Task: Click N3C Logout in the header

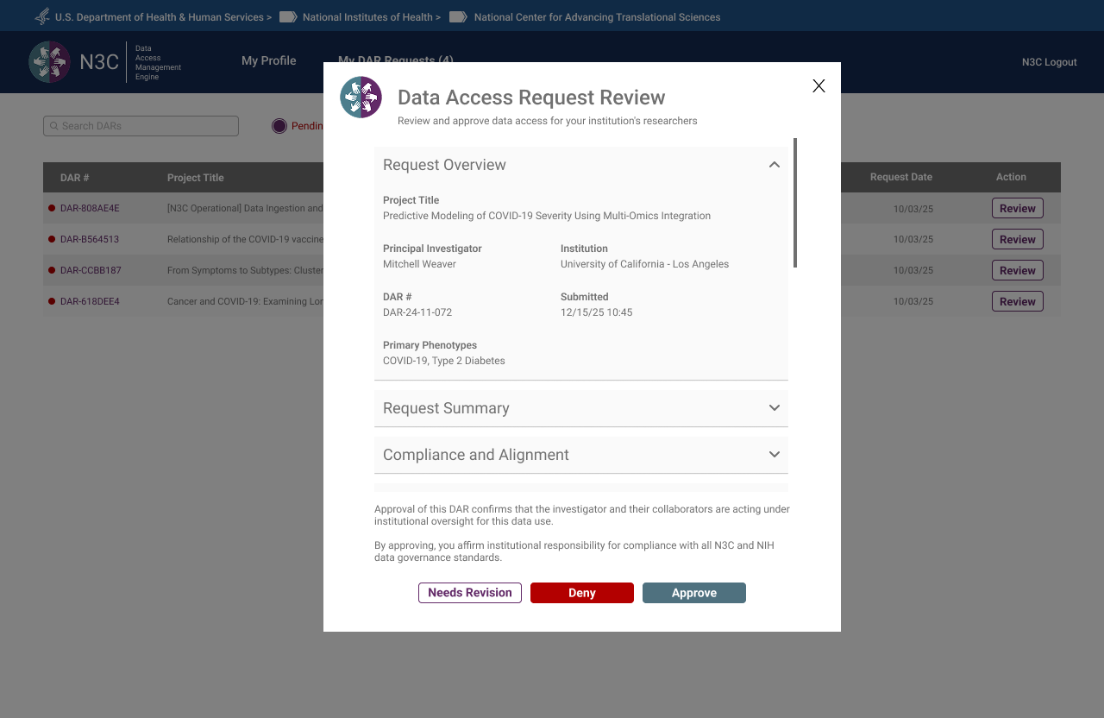Action: click(x=1049, y=62)
